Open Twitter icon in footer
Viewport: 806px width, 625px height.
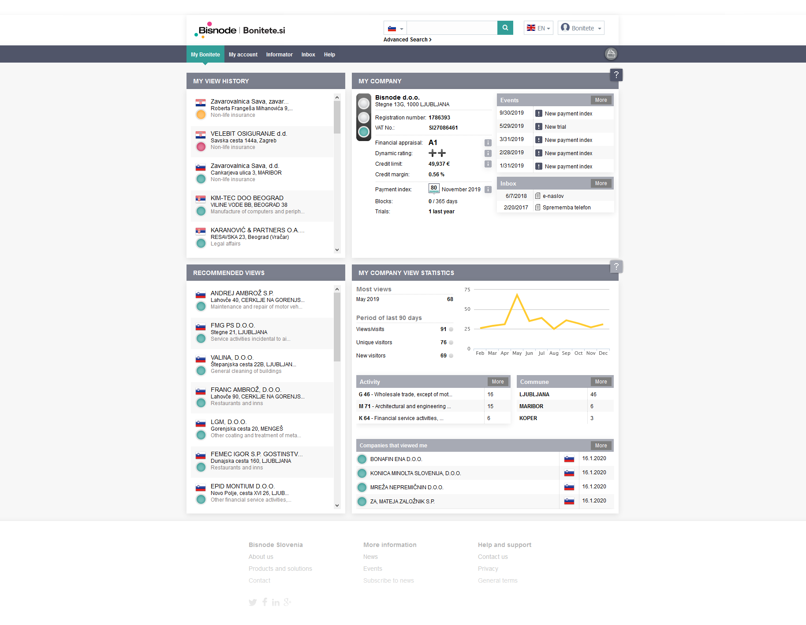(x=253, y=603)
